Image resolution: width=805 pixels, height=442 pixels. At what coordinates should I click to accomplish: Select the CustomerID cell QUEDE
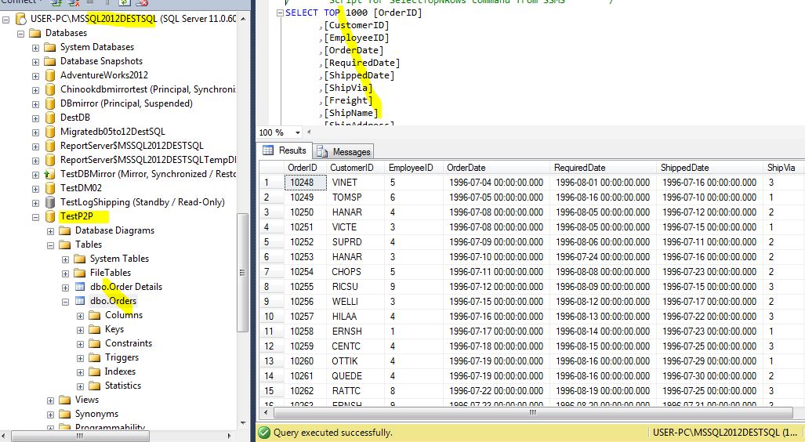tap(355, 375)
